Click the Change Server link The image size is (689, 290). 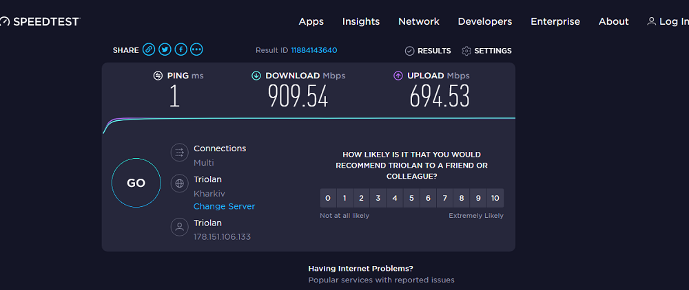pos(224,206)
